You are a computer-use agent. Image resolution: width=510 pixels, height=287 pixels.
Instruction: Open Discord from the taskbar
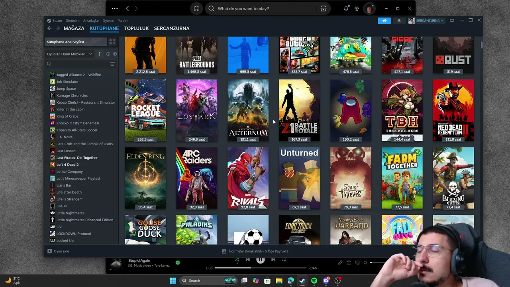[x=326, y=281]
